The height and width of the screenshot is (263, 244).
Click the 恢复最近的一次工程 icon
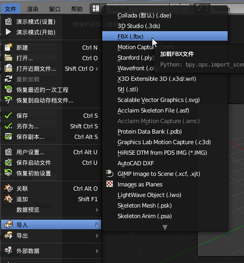point(8,89)
